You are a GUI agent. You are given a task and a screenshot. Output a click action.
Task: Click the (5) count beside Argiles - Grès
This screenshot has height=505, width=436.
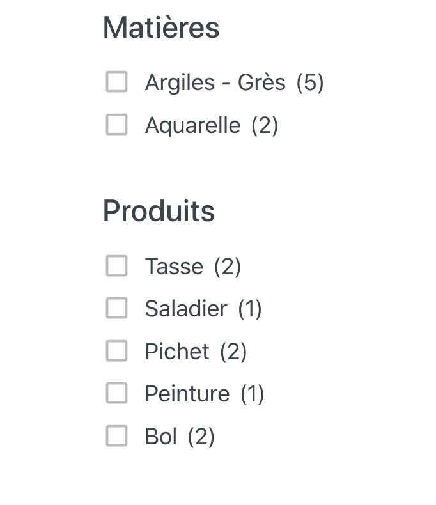point(310,83)
